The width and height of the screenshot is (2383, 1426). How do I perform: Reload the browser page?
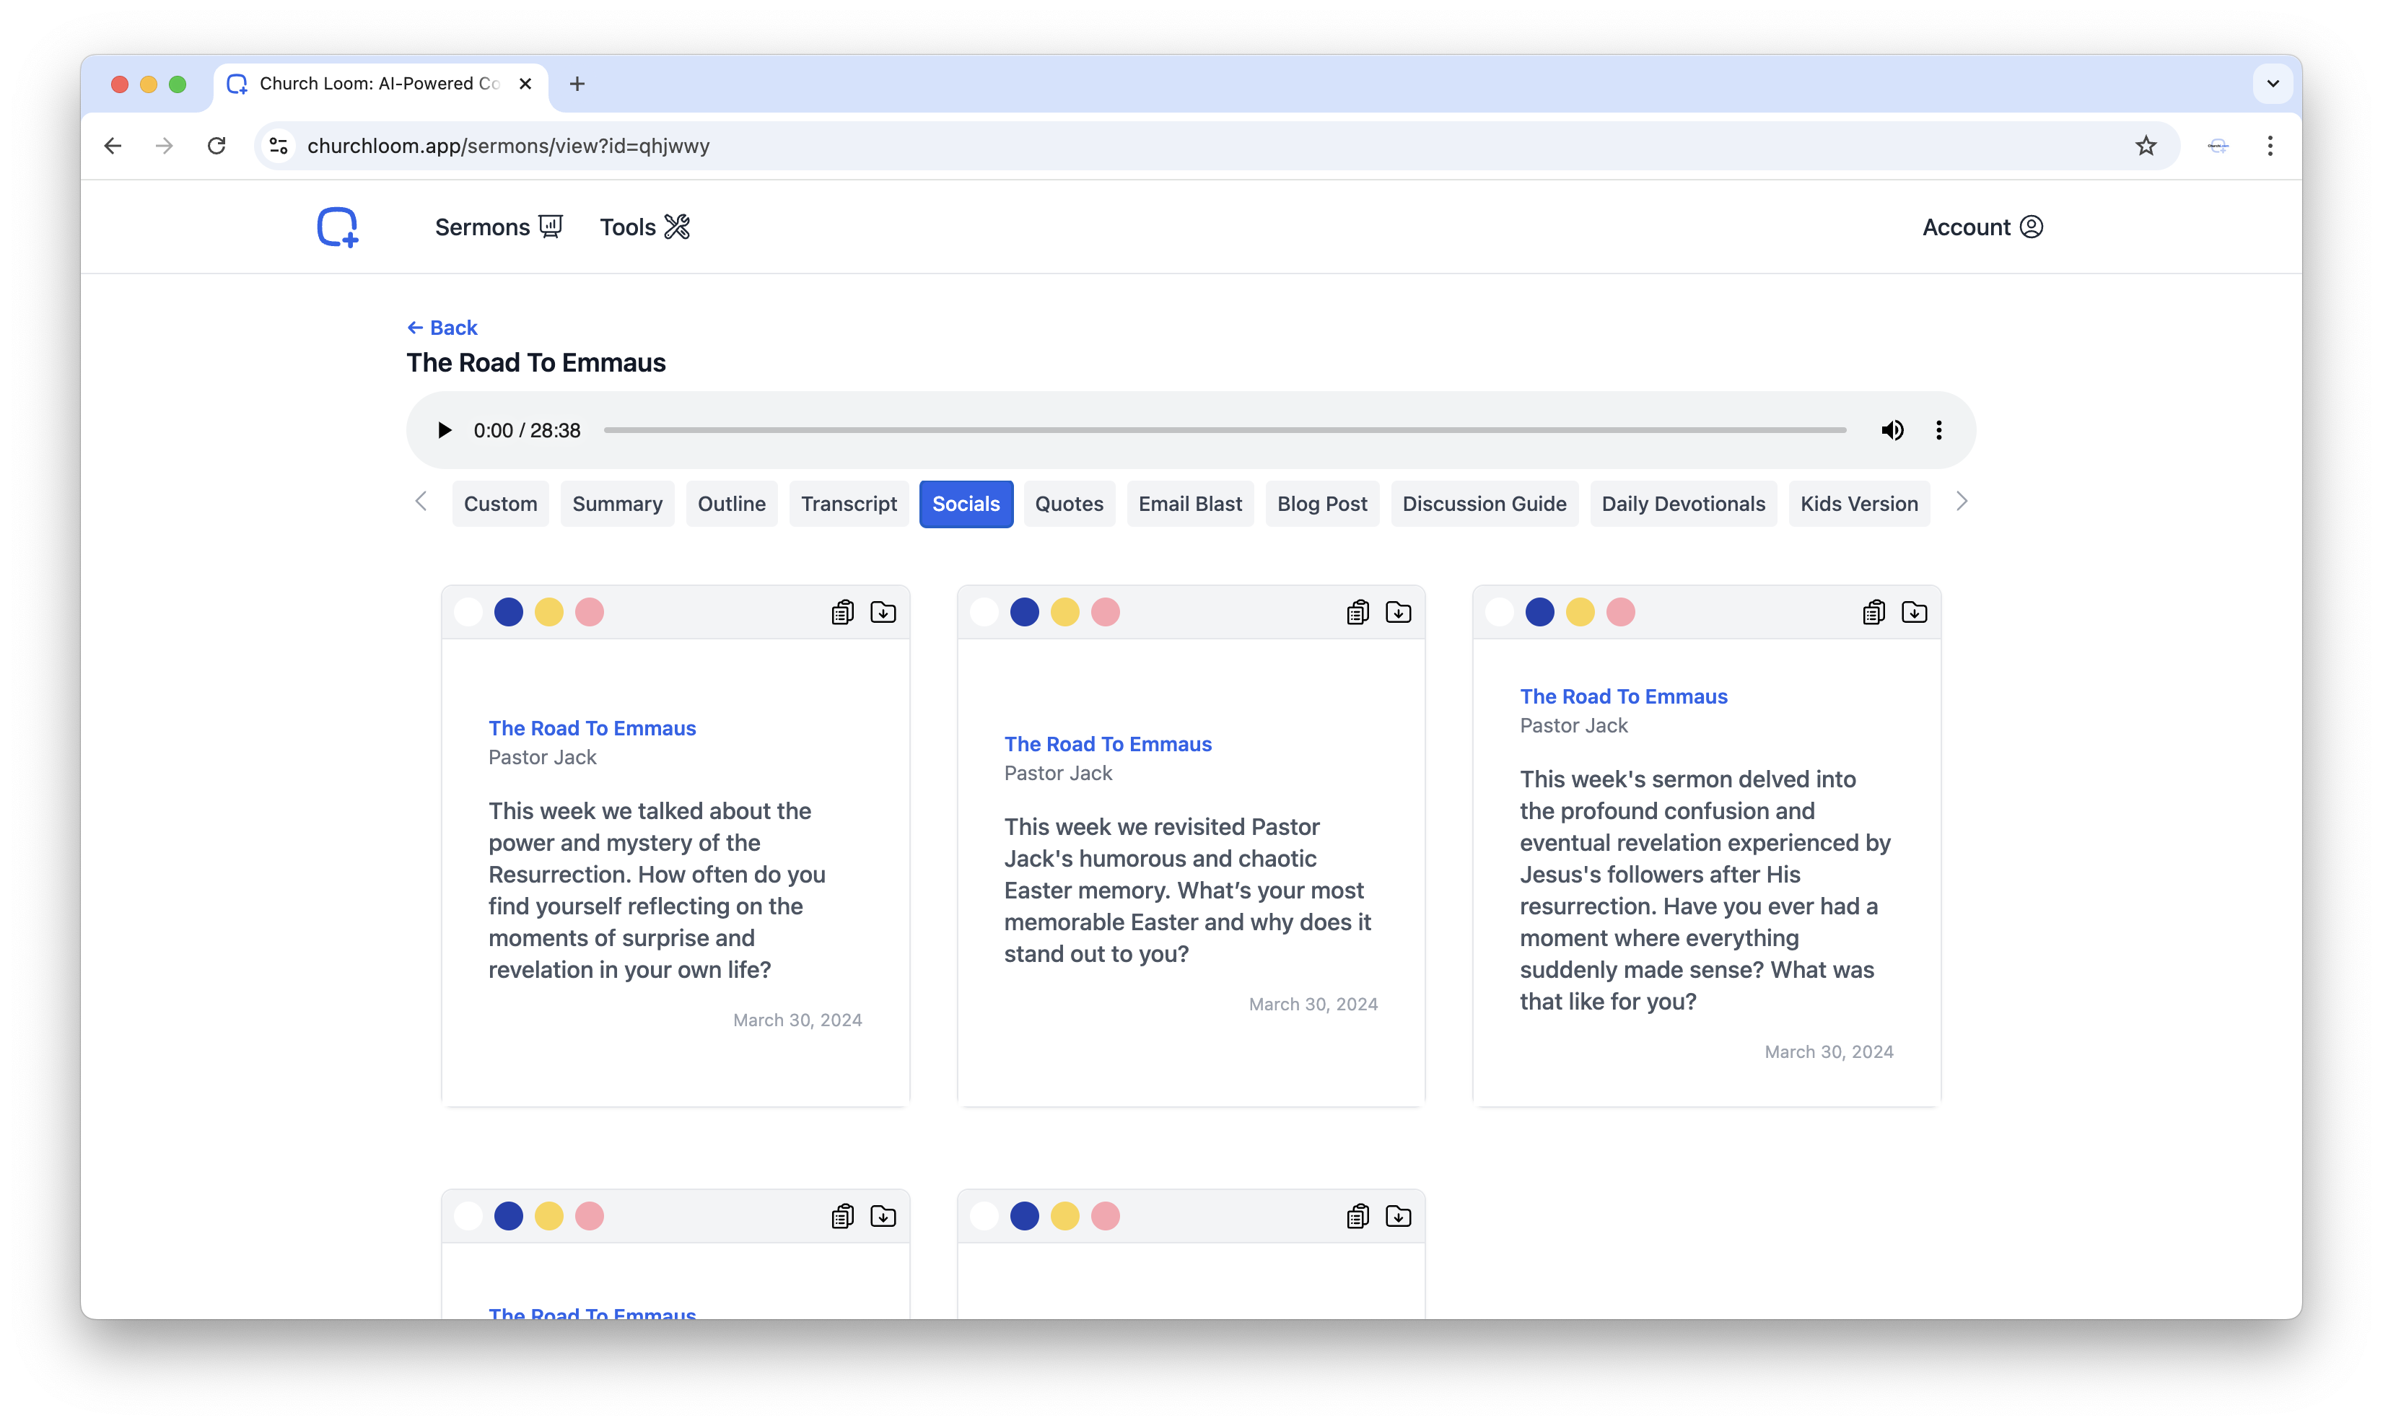coord(217,146)
